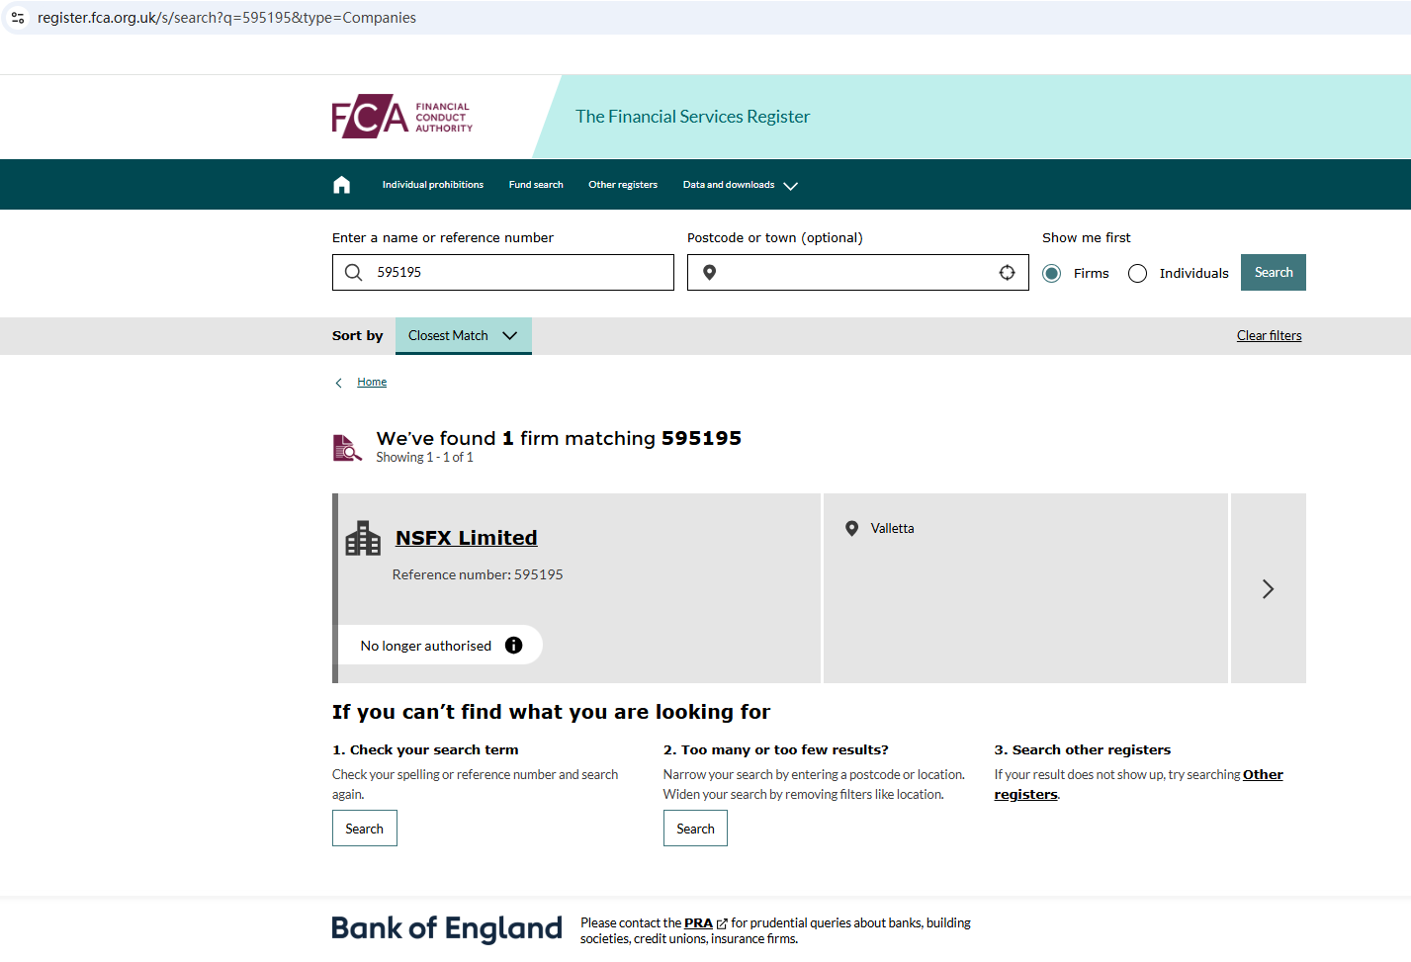Click the Bank of England logo
This screenshot has width=1411, height=962.
click(447, 929)
